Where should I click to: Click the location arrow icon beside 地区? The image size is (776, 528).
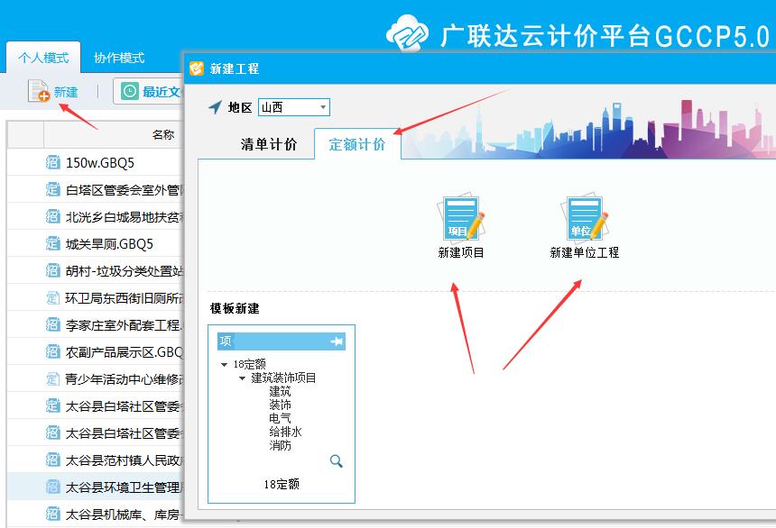pyautogui.click(x=216, y=106)
